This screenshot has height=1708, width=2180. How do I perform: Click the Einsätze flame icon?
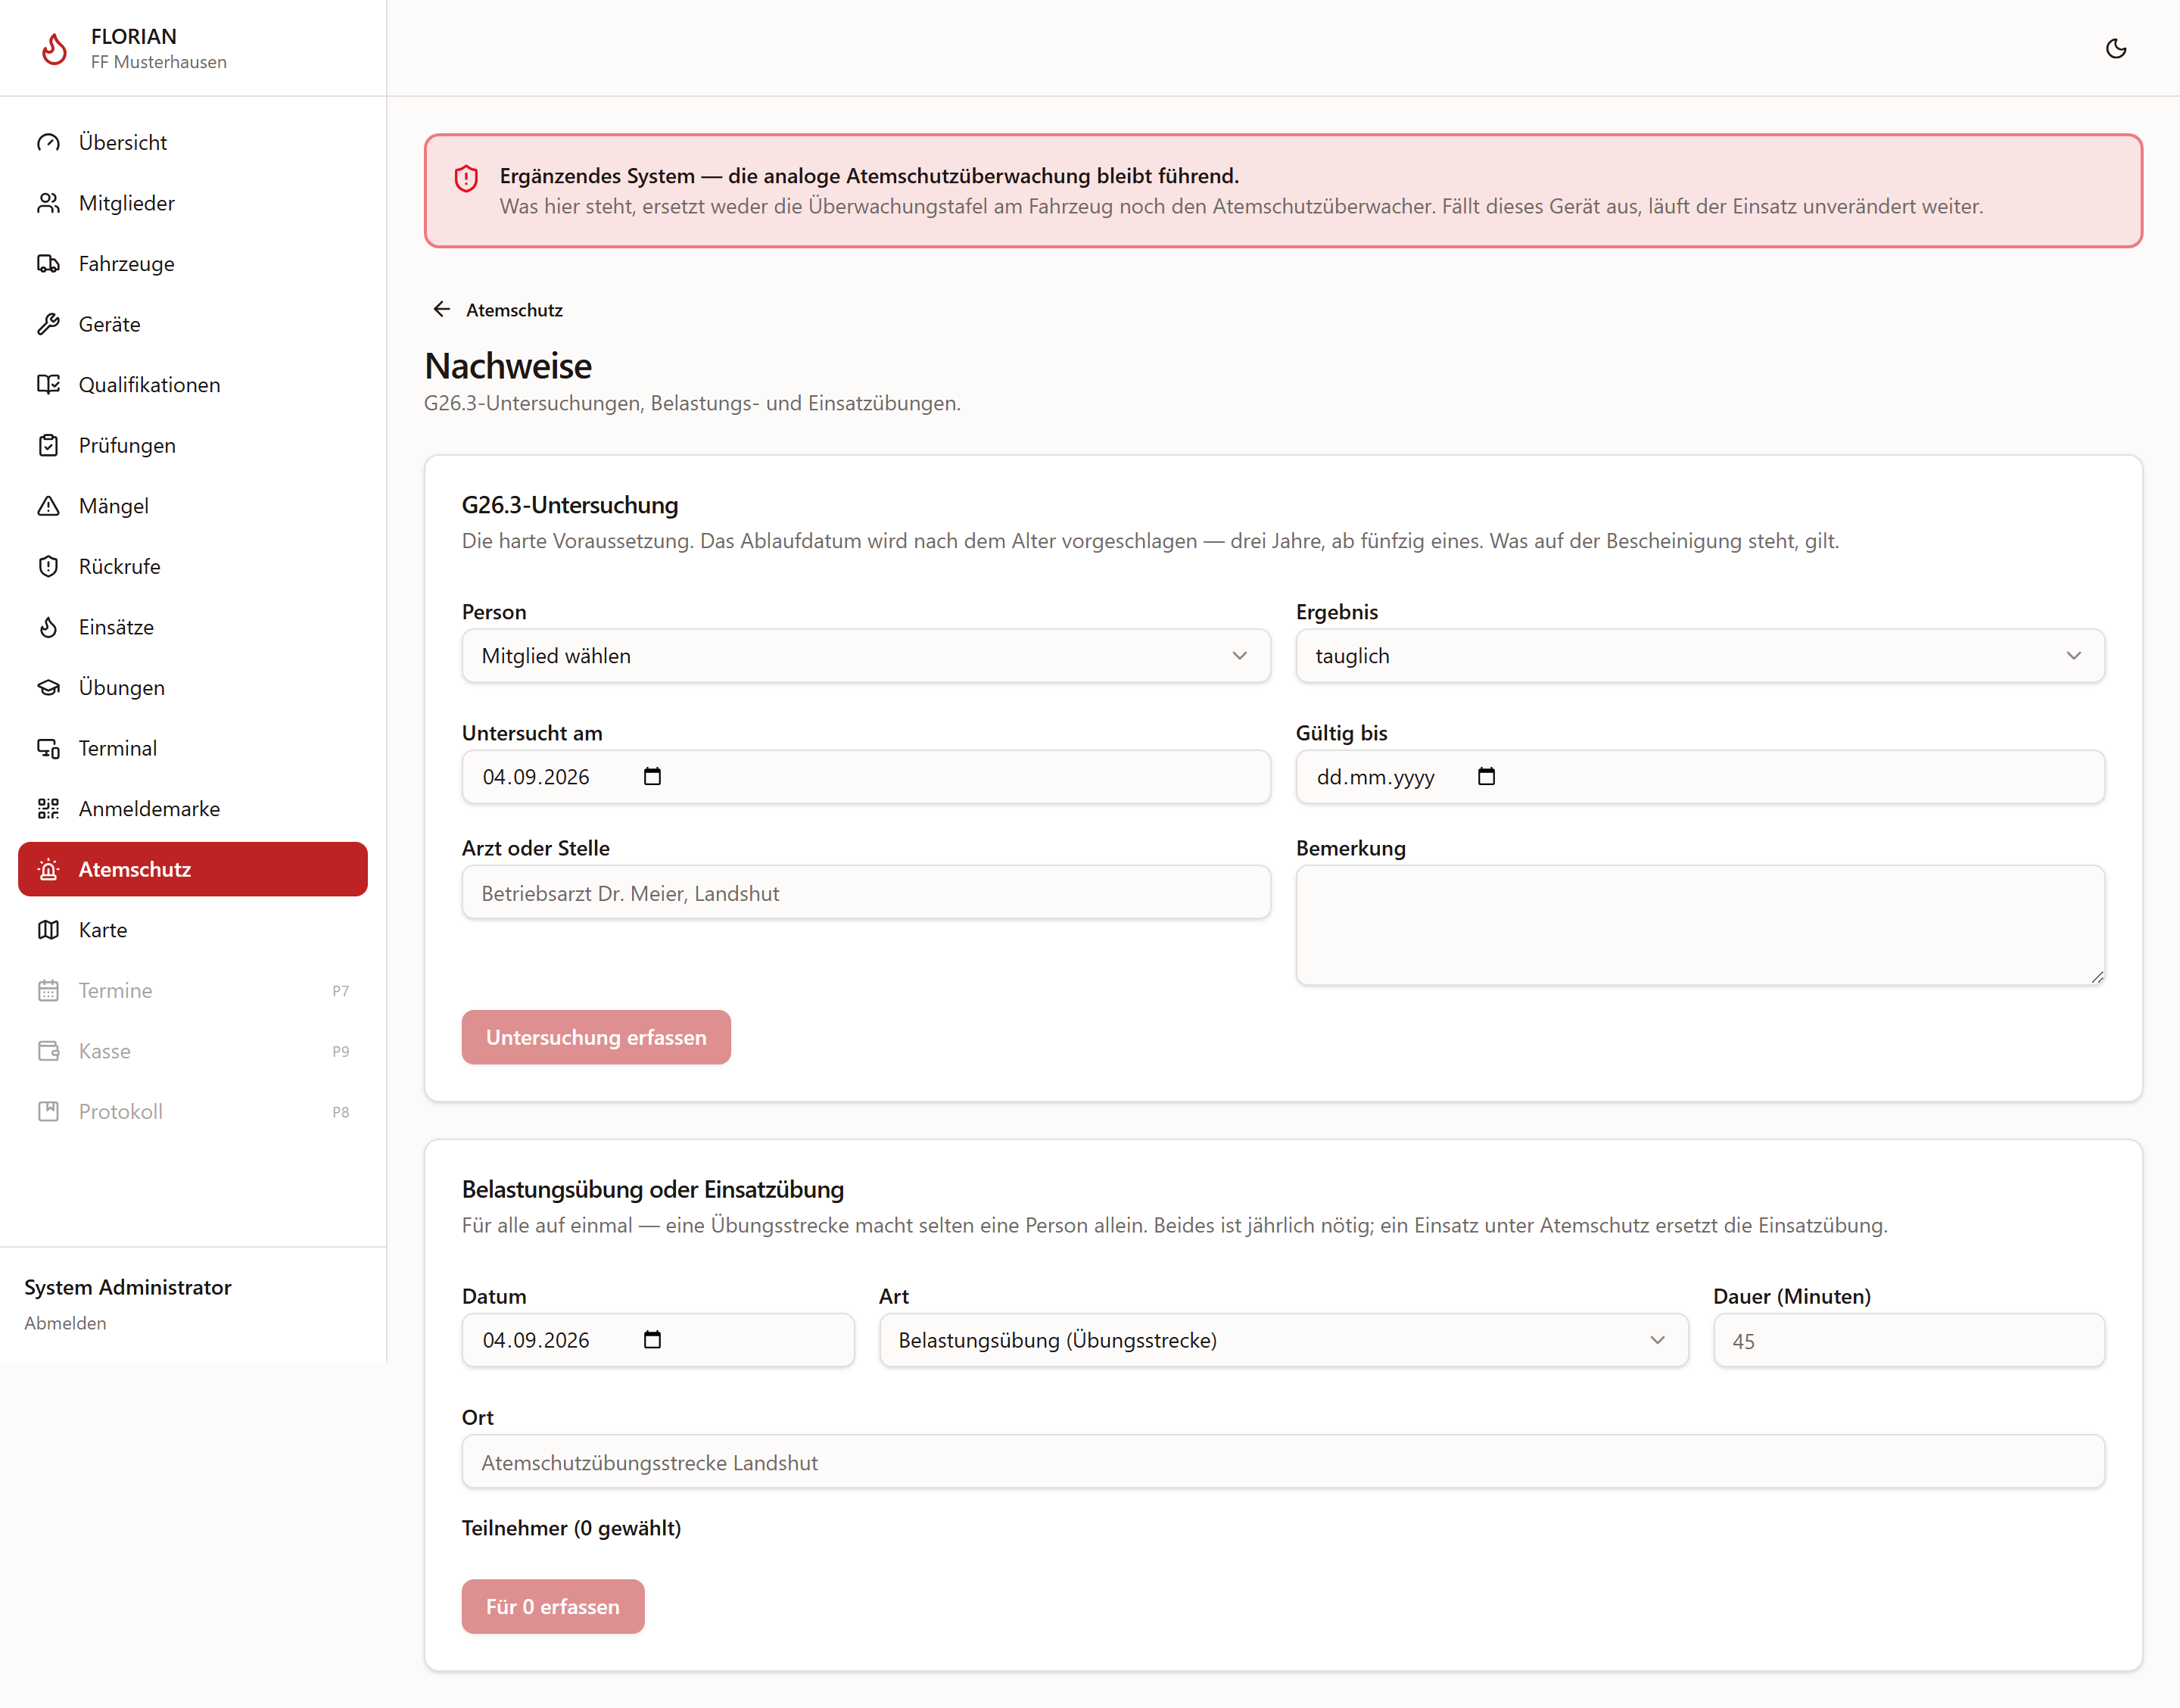pos(48,627)
